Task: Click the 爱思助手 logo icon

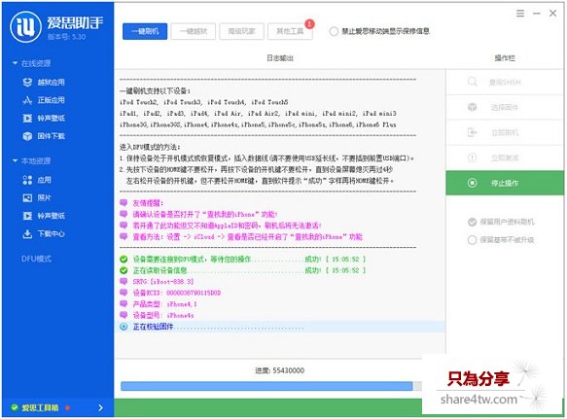Action: pos(25,27)
